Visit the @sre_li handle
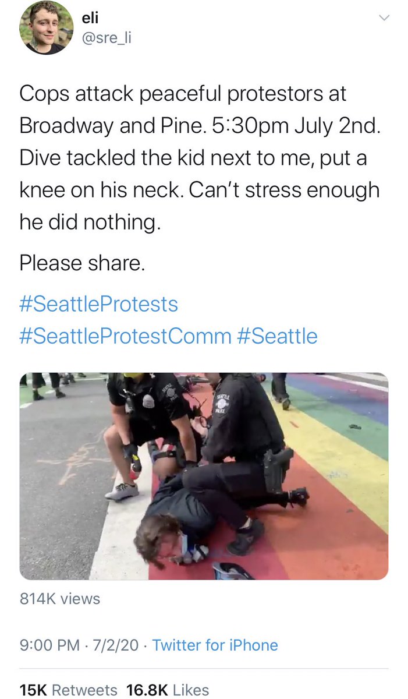 click(107, 40)
